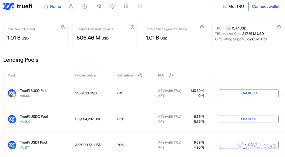Select TrueFi USDT Pool row

point(143,145)
